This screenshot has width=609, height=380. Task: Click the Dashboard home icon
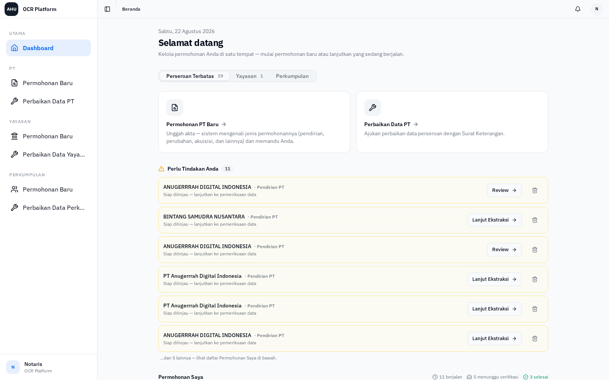[x=14, y=48]
